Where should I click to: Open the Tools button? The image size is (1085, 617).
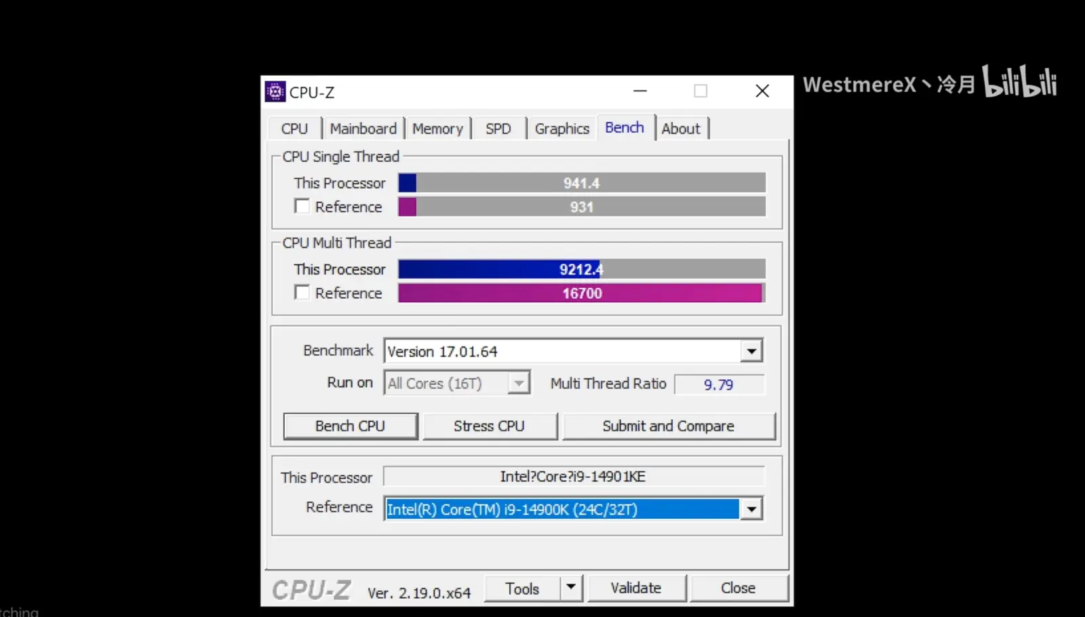coord(522,589)
